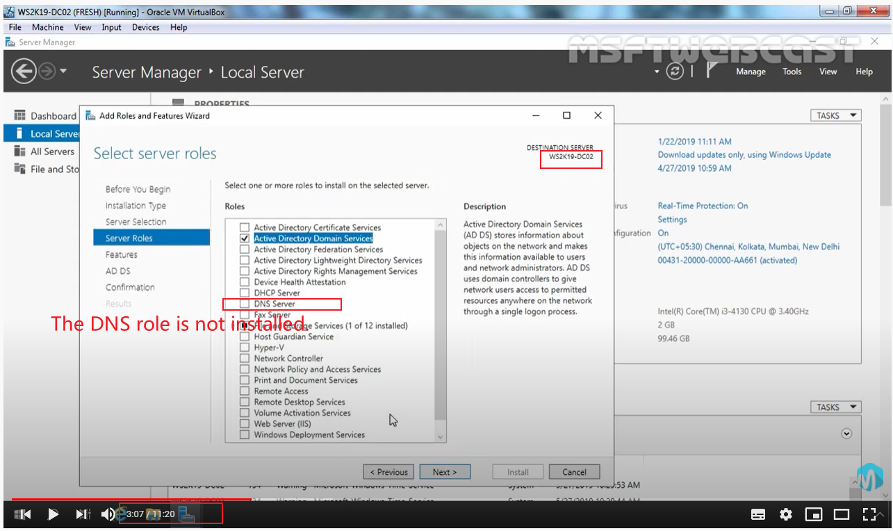Go to the Confirmation wizard step

[130, 287]
